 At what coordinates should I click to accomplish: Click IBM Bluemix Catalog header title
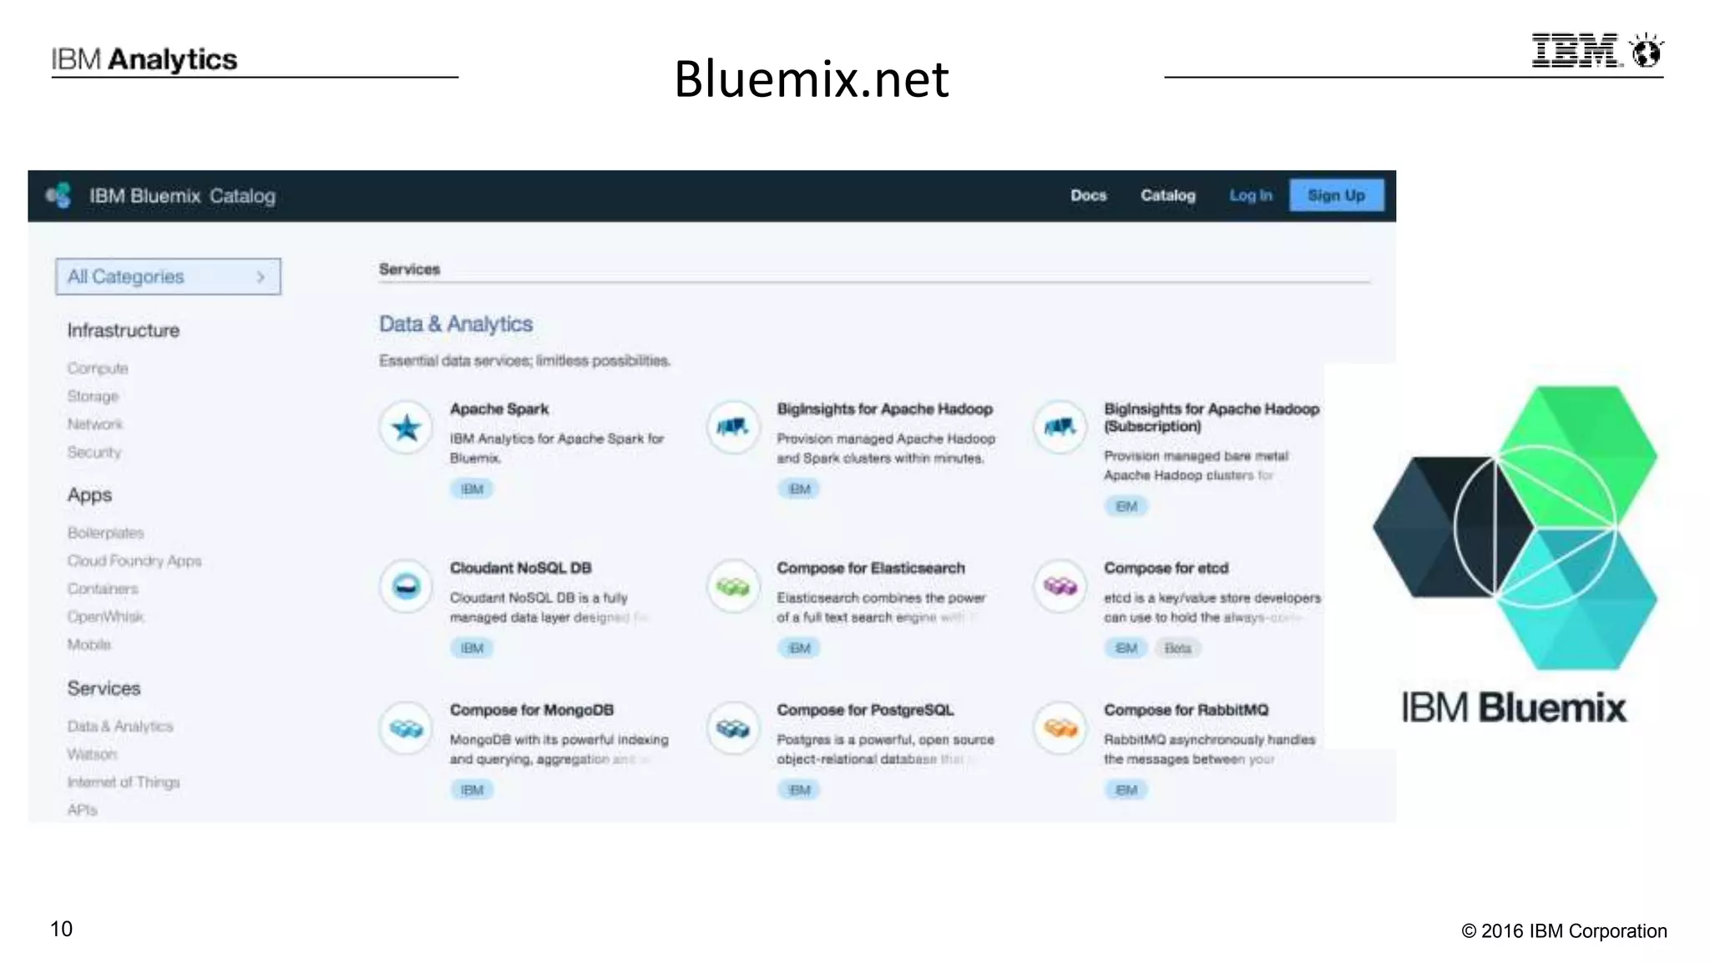182,195
